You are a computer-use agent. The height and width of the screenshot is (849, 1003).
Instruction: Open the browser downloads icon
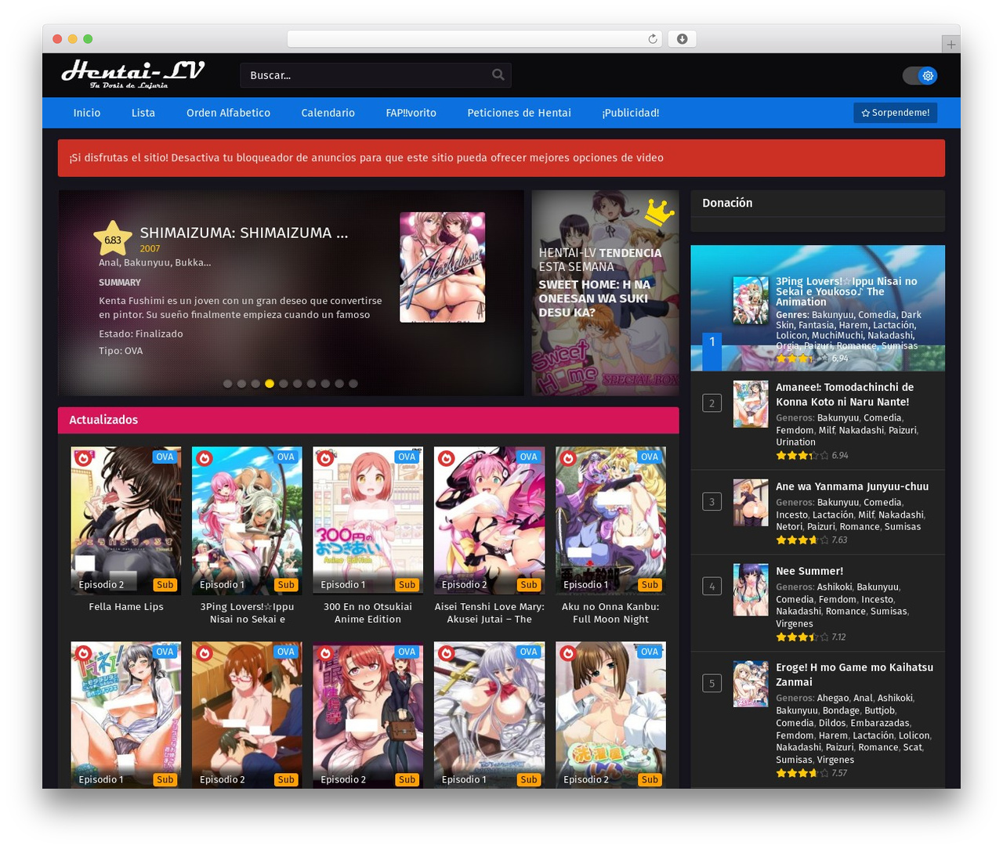coord(682,39)
